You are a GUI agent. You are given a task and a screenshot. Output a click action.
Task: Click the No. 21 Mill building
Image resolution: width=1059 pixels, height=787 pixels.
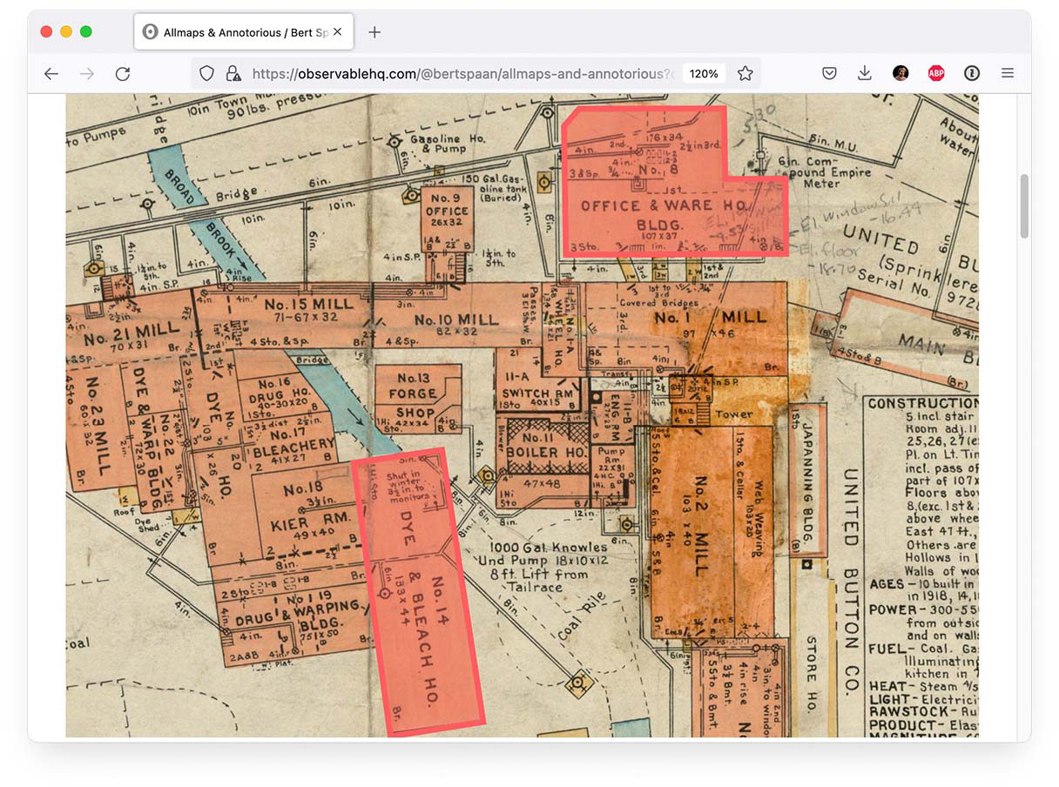[131, 327]
